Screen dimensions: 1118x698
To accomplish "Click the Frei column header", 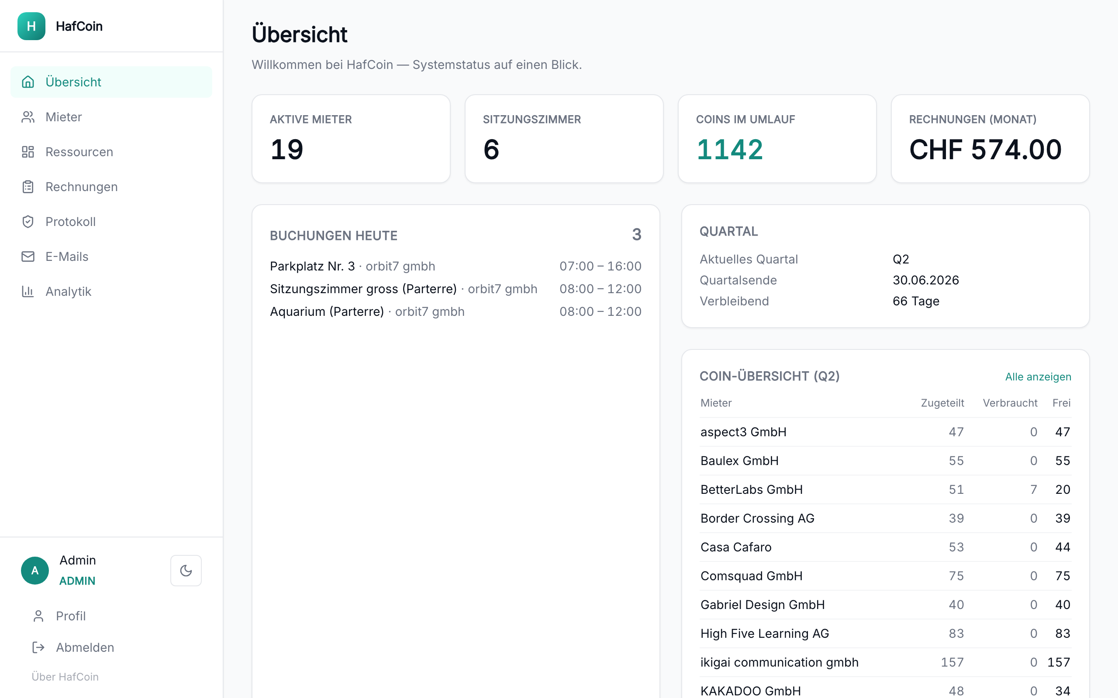I will click(x=1061, y=403).
